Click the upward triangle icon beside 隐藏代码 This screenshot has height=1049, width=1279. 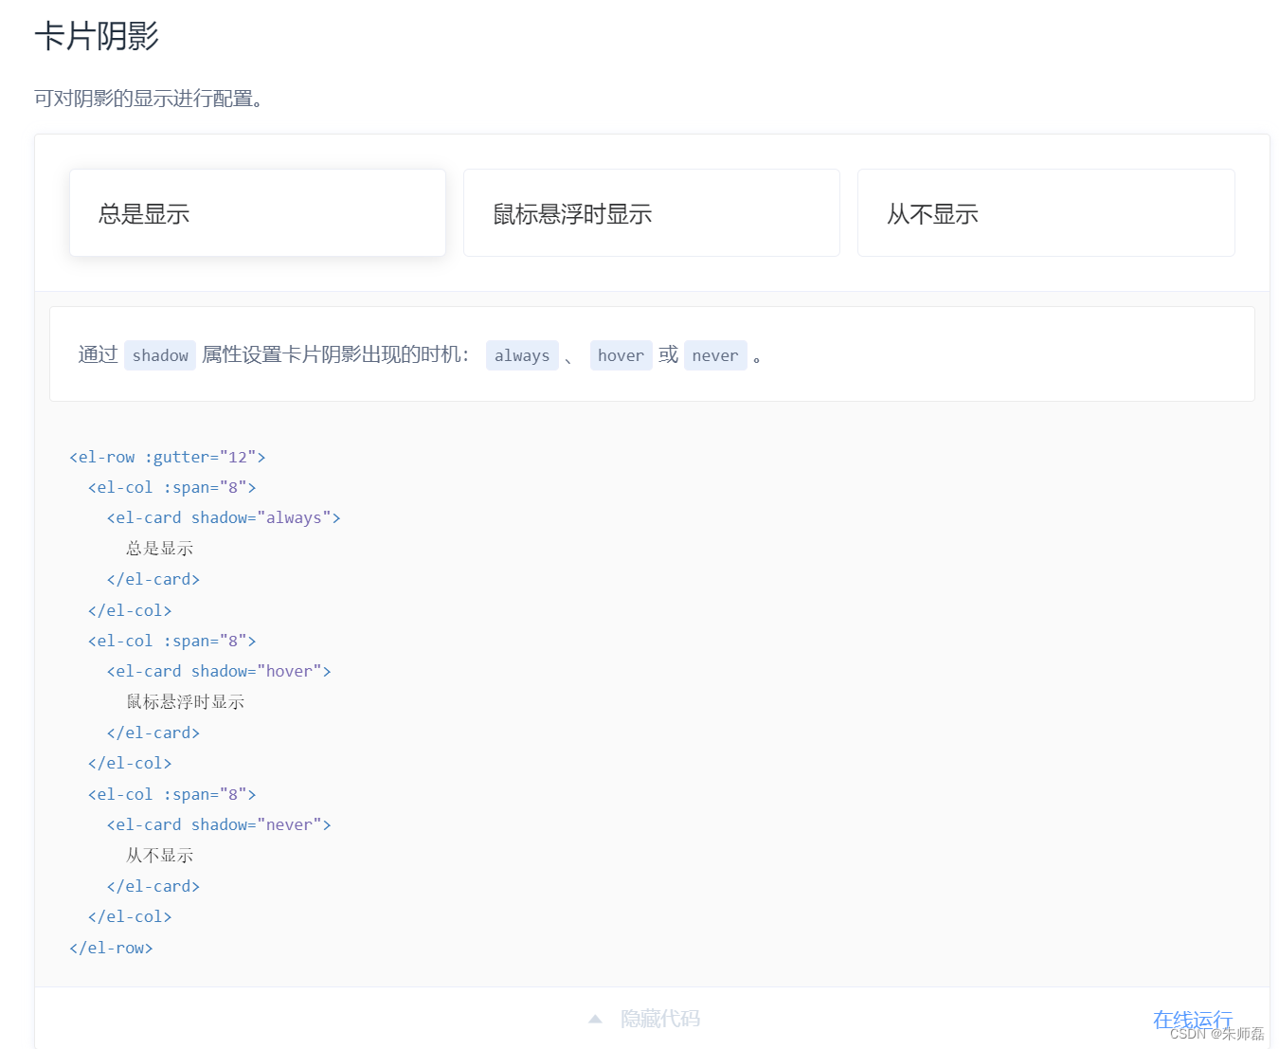click(x=595, y=1018)
